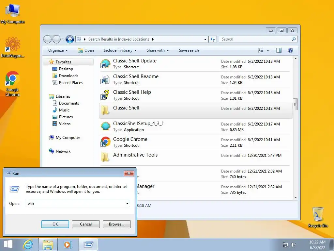Open the recent pages dropdown beside Forward button
The width and height of the screenshot is (334, 251).
pyautogui.click(x=63, y=40)
